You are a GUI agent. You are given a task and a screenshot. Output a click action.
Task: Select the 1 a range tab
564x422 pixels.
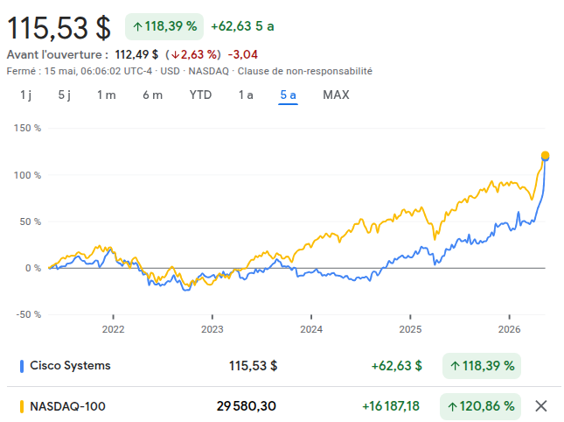[x=246, y=95]
